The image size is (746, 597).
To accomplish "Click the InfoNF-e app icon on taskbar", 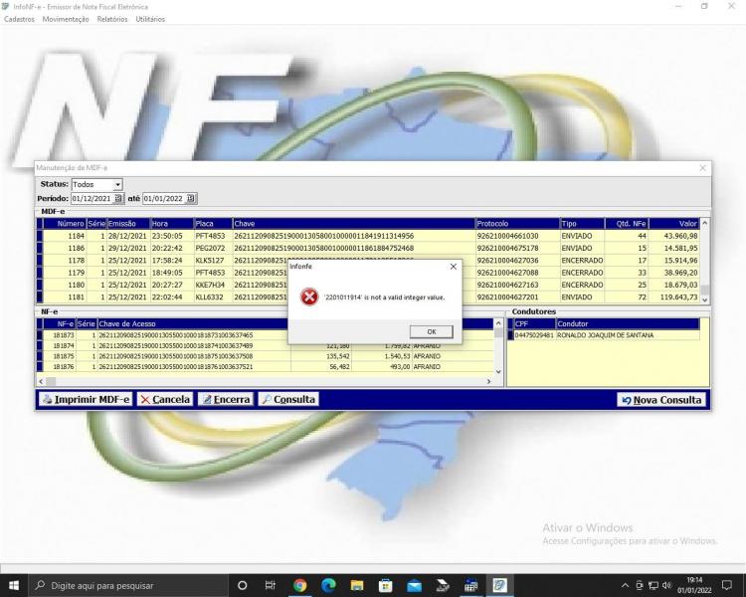I will (499, 585).
